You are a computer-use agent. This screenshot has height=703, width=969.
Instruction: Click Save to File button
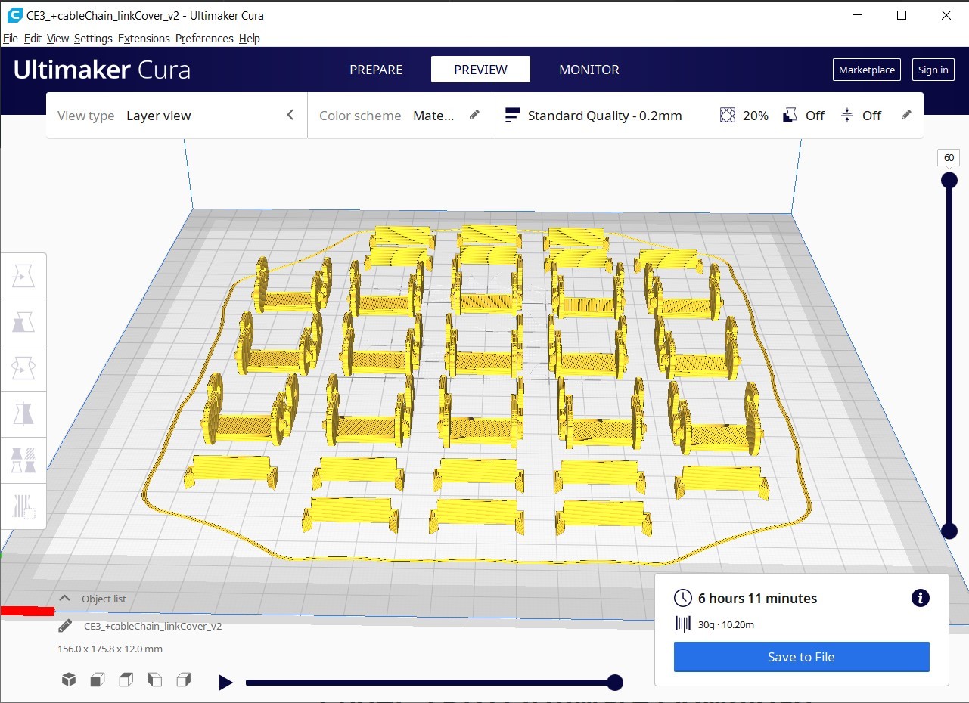point(801,657)
